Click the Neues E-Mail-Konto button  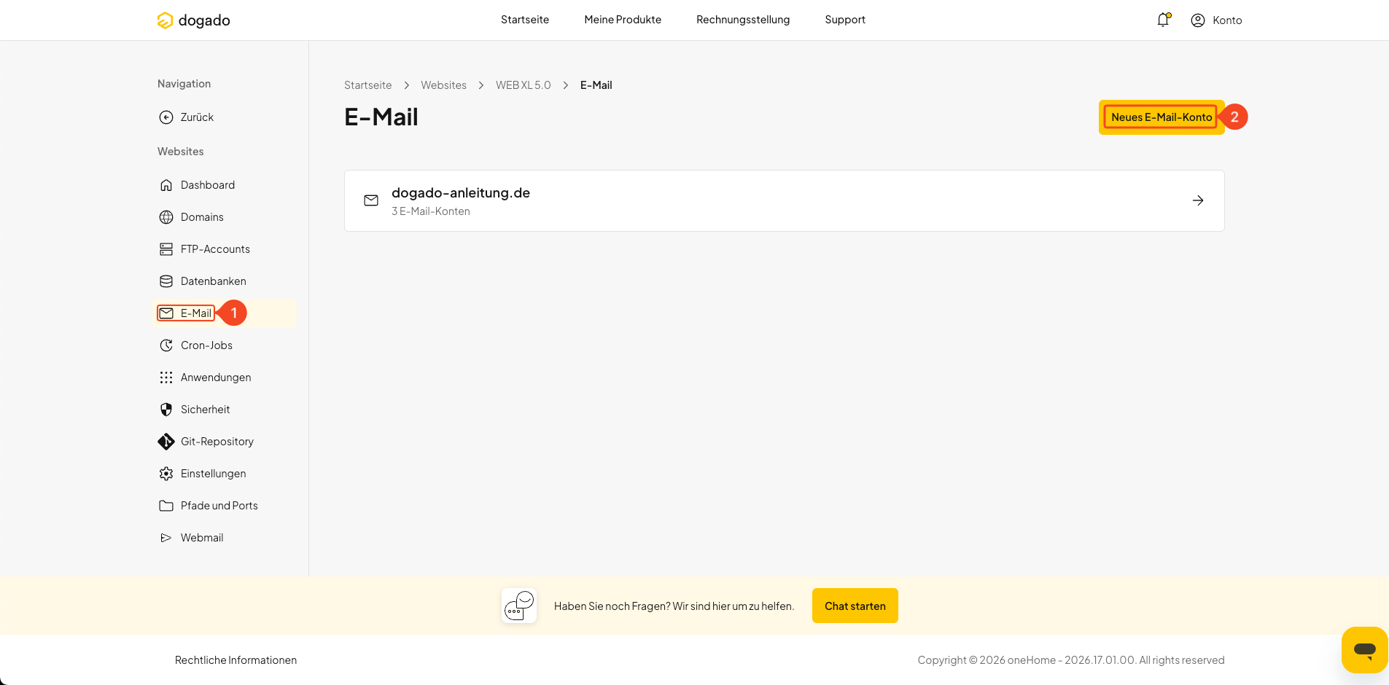click(1162, 117)
